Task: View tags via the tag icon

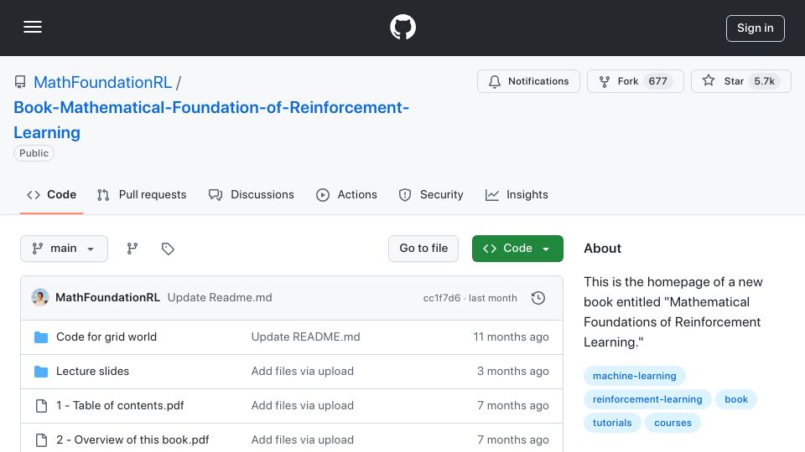Action: pos(168,249)
